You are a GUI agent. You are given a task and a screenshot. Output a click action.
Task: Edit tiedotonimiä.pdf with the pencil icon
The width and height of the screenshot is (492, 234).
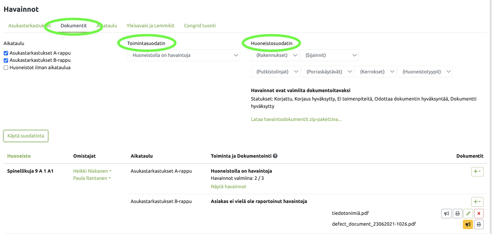[x=468, y=213]
